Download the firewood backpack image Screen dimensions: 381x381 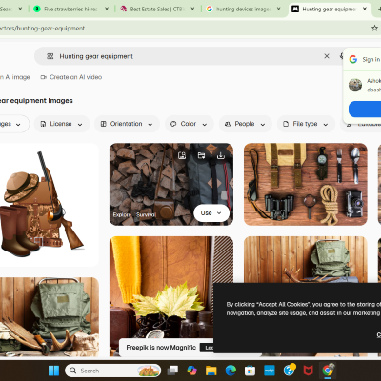[221, 155]
